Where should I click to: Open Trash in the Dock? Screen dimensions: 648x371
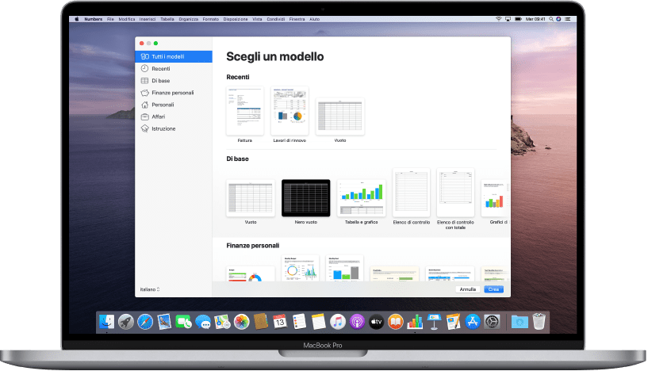539,321
